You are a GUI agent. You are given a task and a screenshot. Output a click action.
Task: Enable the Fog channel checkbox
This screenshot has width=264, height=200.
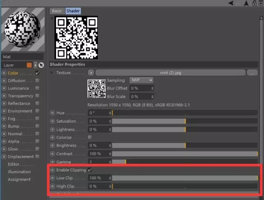coord(38,118)
